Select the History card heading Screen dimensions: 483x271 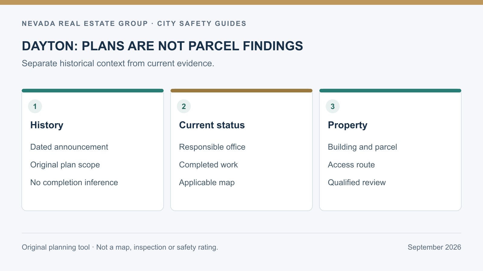pos(47,125)
